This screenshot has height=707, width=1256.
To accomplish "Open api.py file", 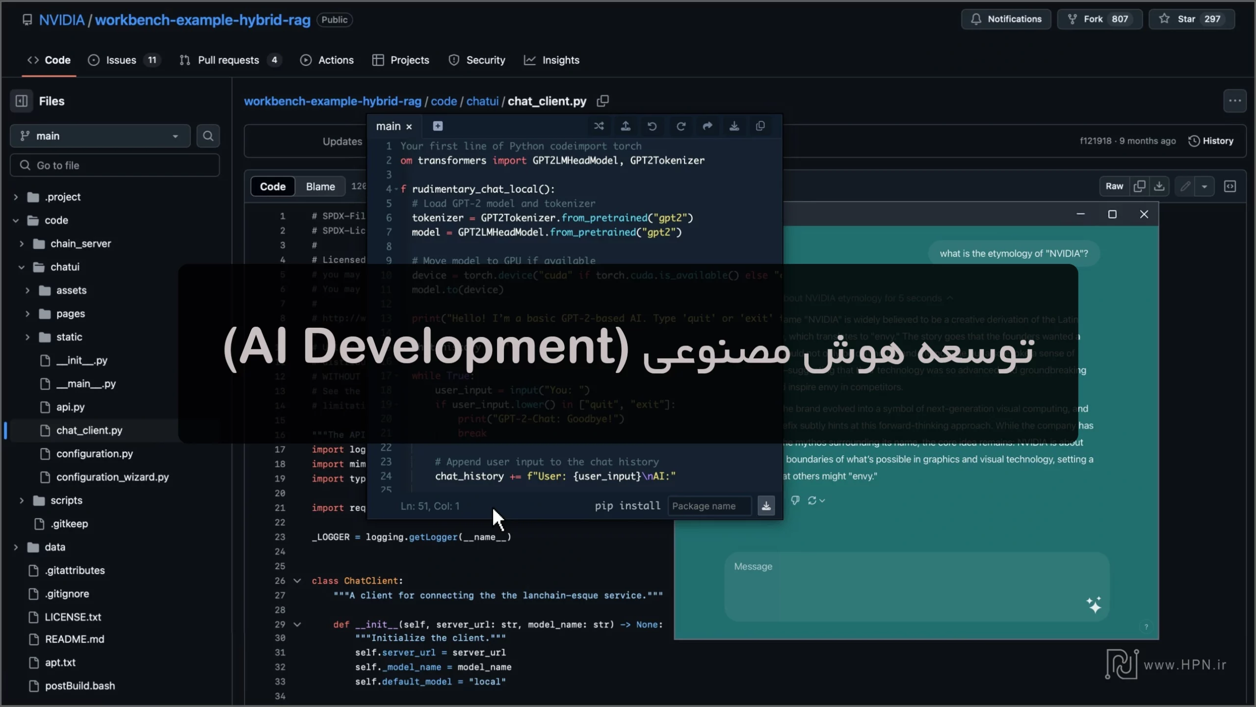I will coord(70,407).
